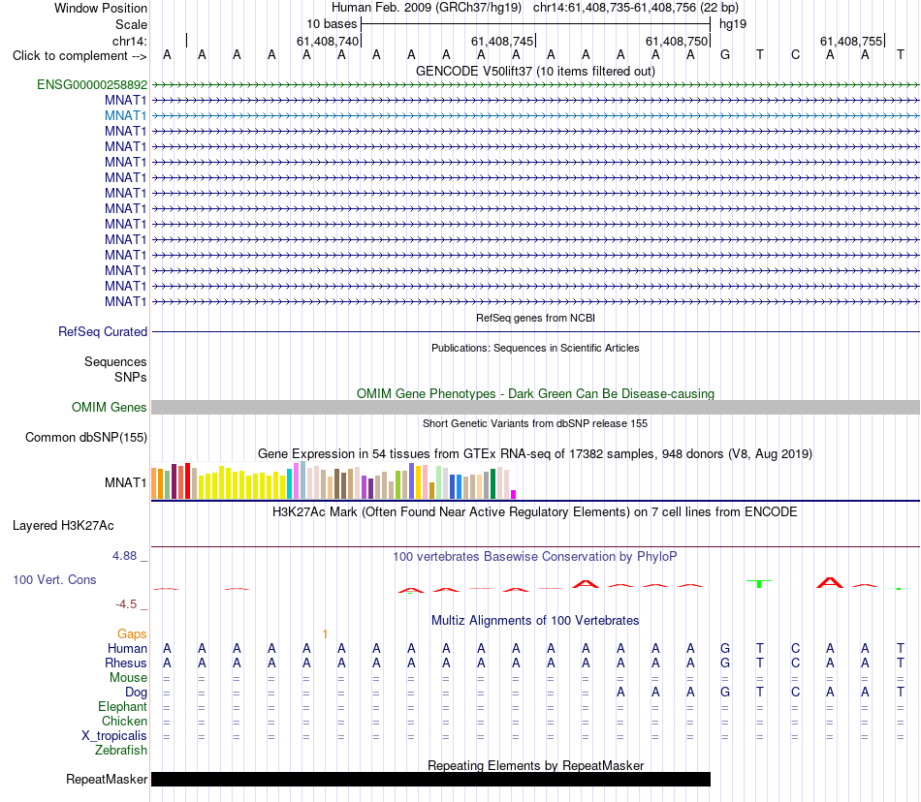Click the Dog species label

point(136,693)
